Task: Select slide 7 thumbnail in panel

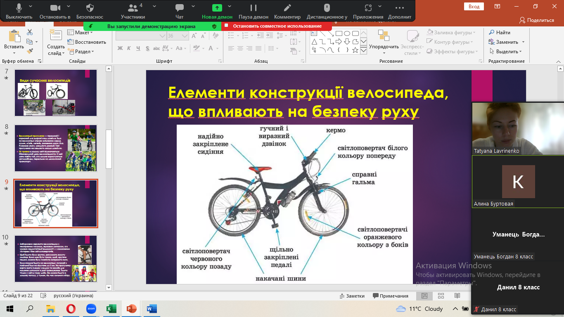Action: pyautogui.click(x=56, y=93)
